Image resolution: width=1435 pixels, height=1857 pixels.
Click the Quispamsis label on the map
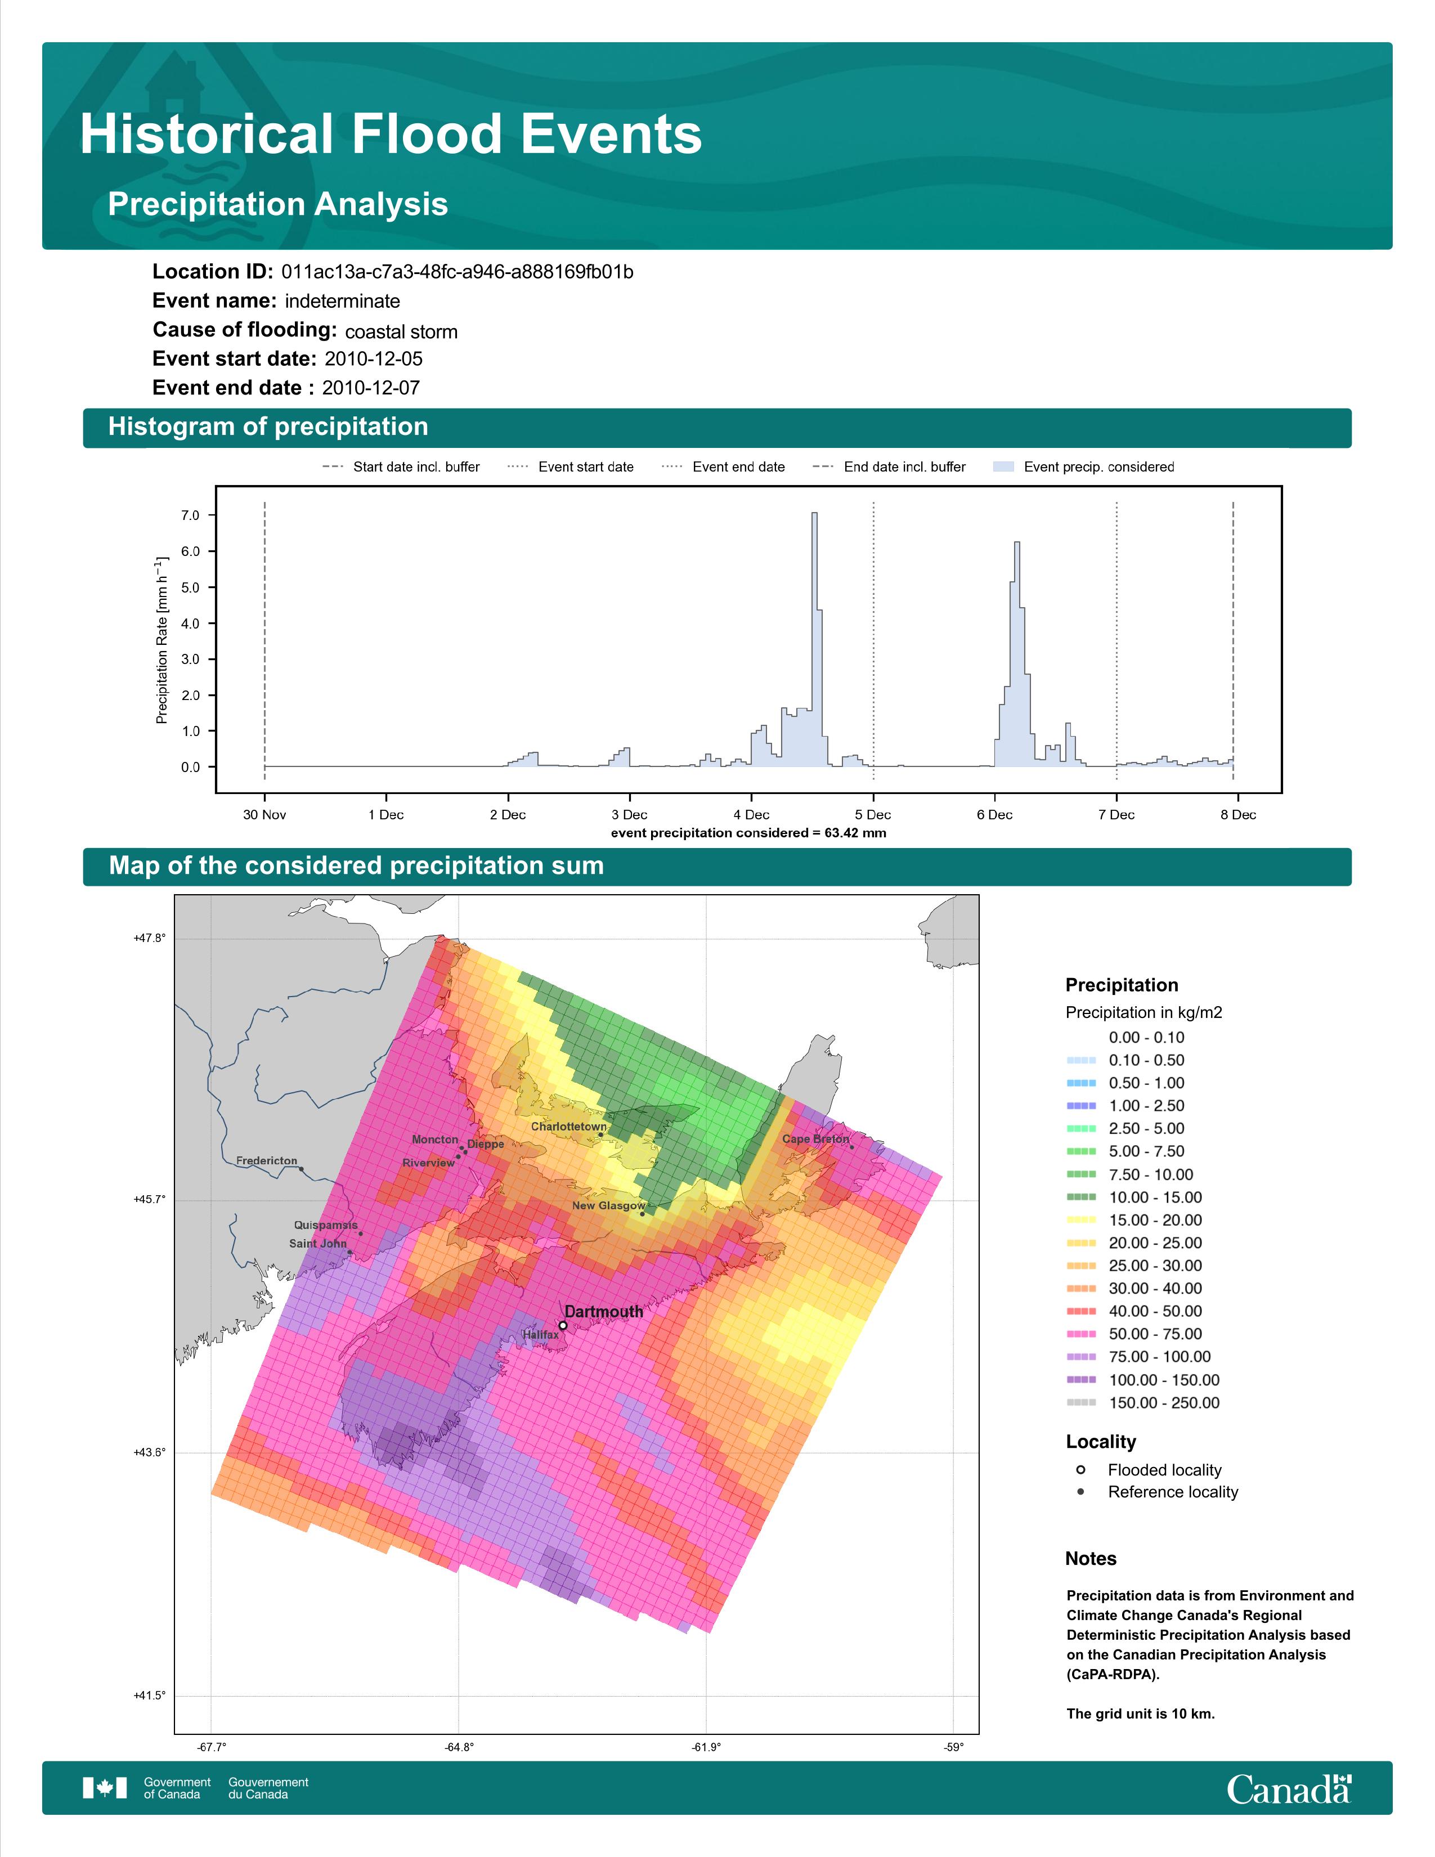click(x=326, y=1225)
